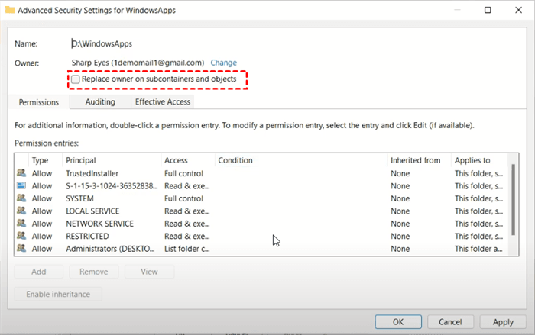The width and height of the screenshot is (535, 335).
Task: Click the SYSTEM row user icon
Action: [21, 198]
